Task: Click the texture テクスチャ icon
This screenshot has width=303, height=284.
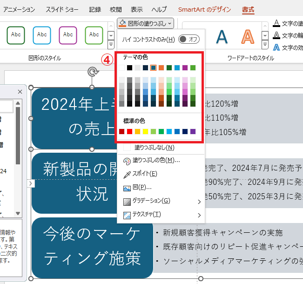Action: [127, 215]
